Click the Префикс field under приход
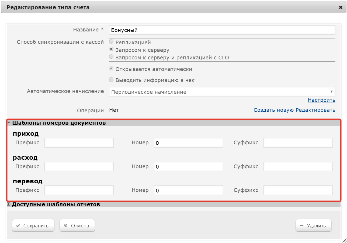 79,143
